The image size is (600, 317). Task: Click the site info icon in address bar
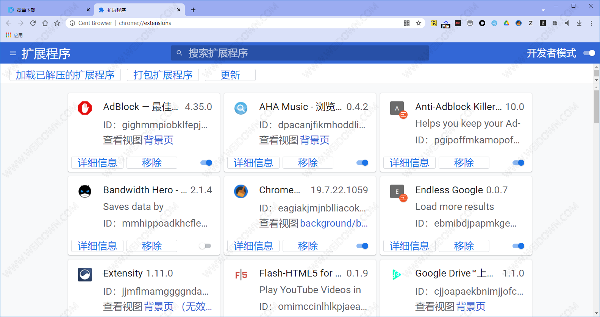tap(72, 23)
